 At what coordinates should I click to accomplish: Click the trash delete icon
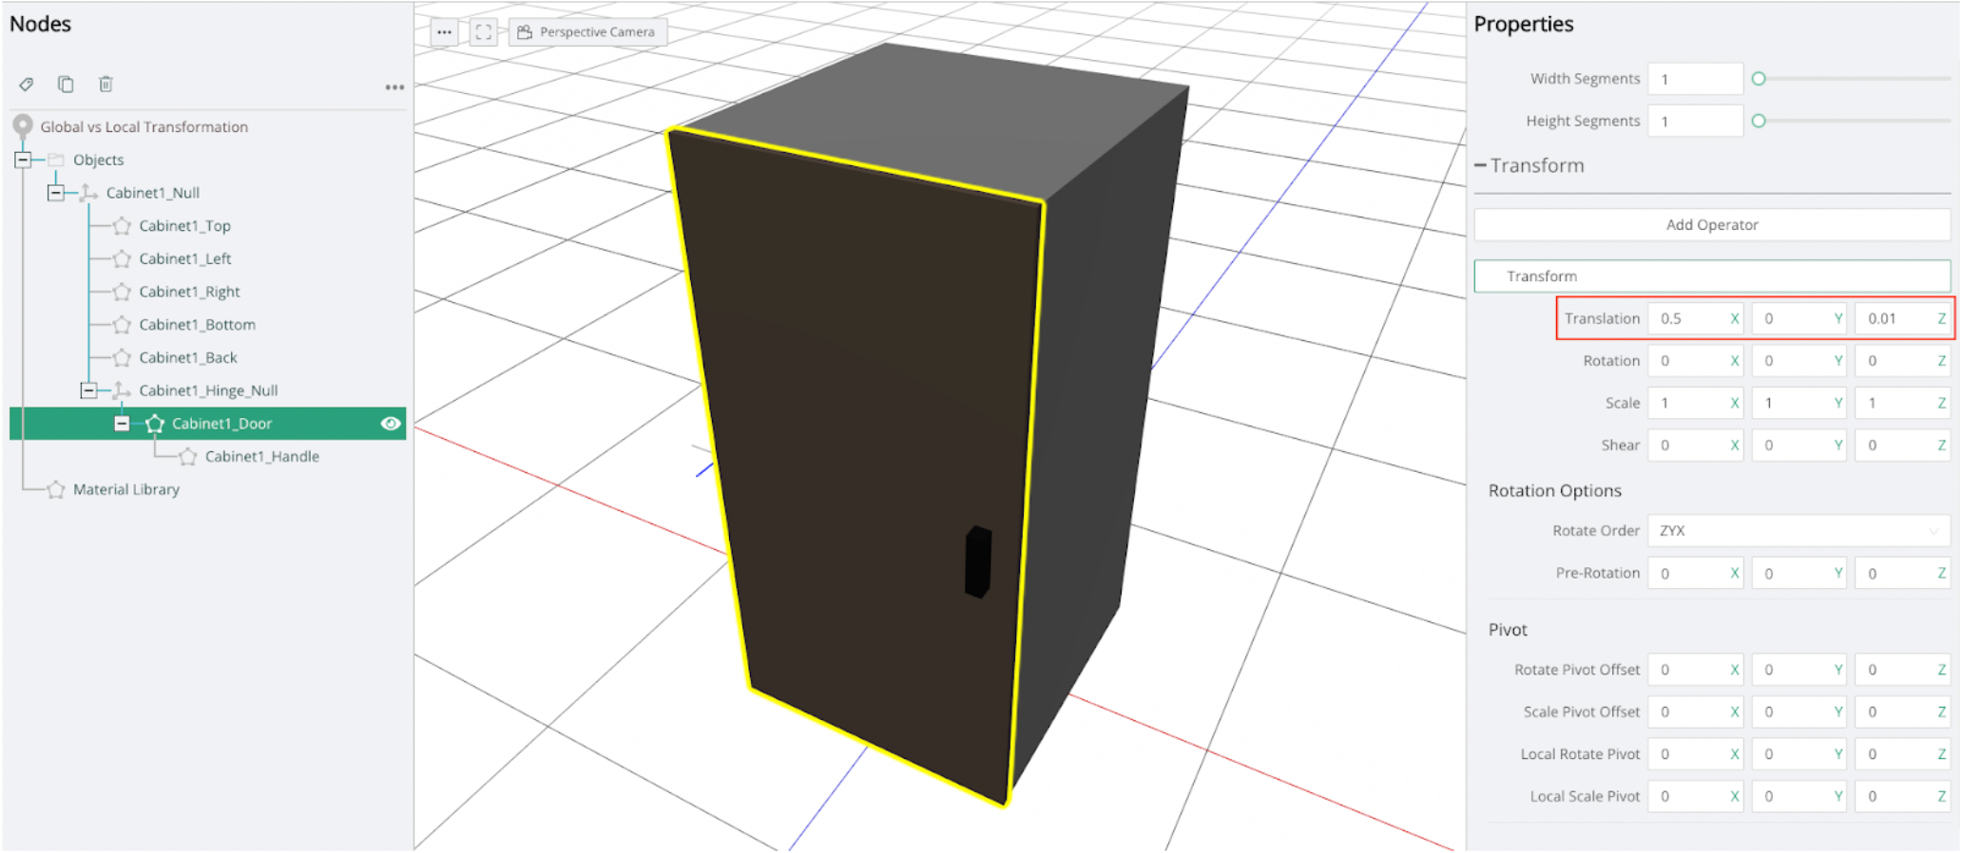(106, 85)
